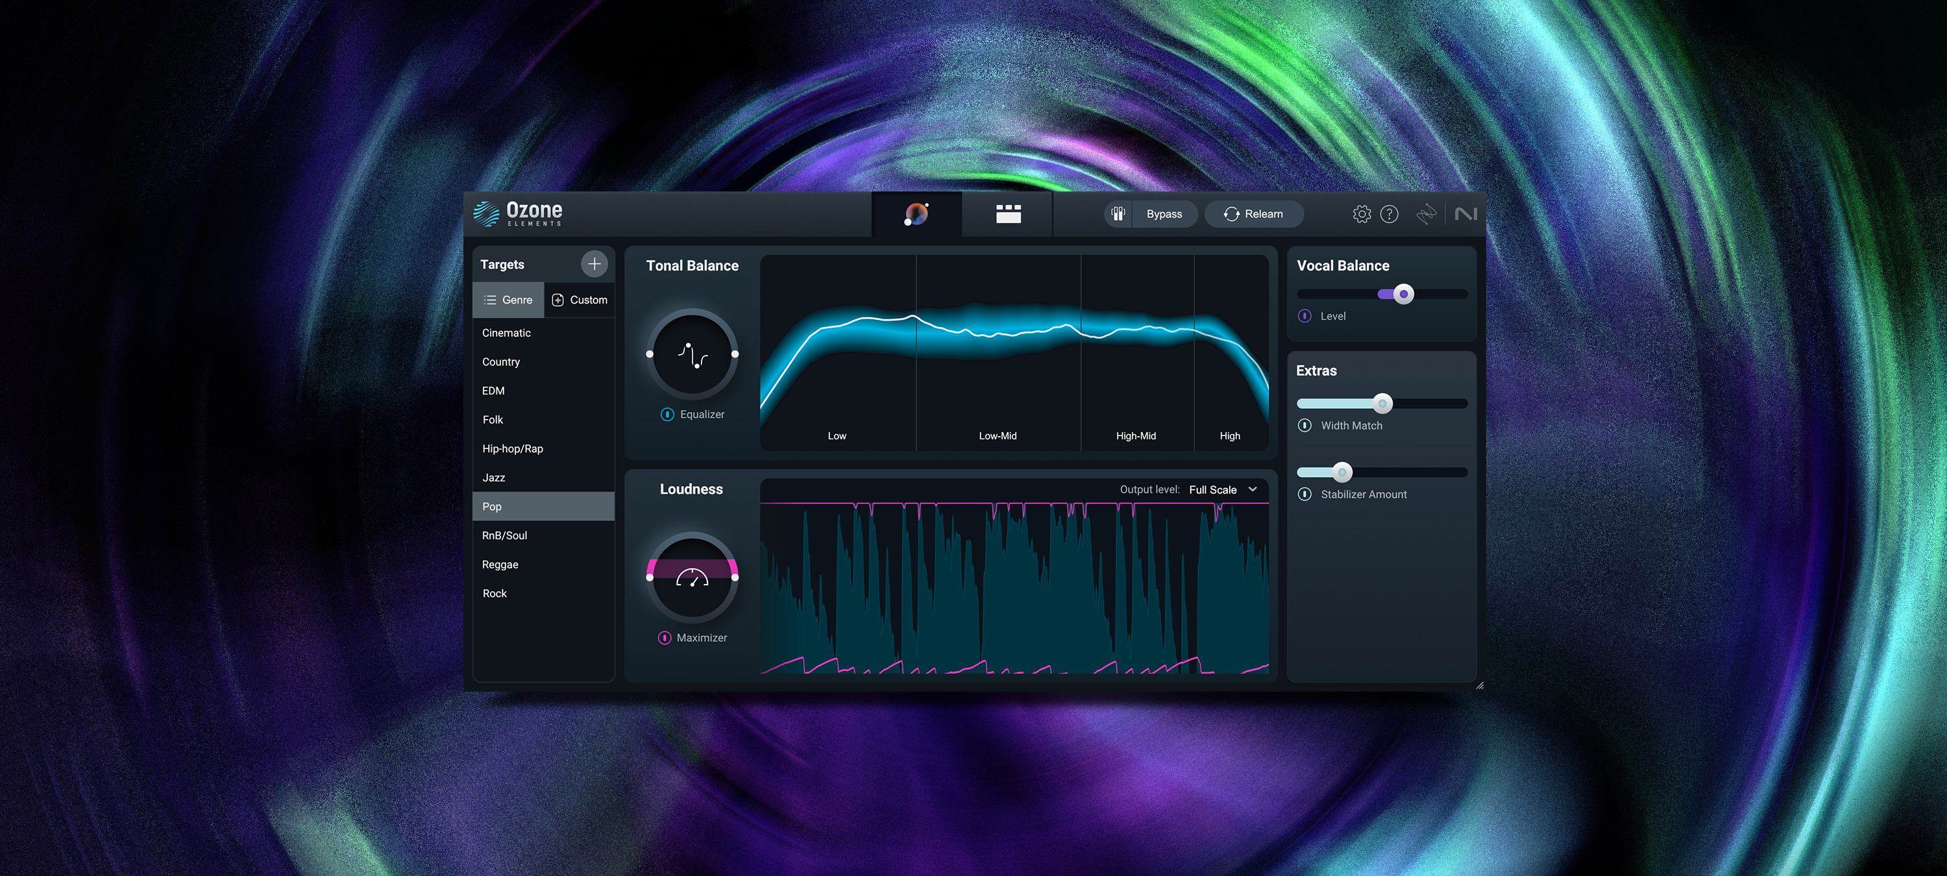The height and width of the screenshot is (876, 1947).
Task: Click the Bypass button
Action: (x=1164, y=214)
